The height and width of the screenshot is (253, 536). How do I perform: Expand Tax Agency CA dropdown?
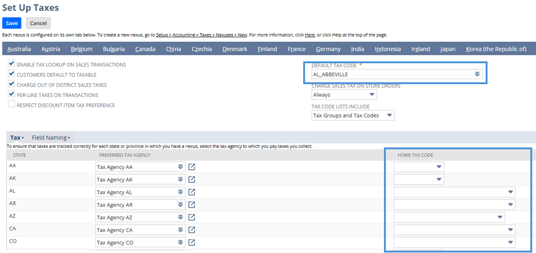tap(181, 230)
